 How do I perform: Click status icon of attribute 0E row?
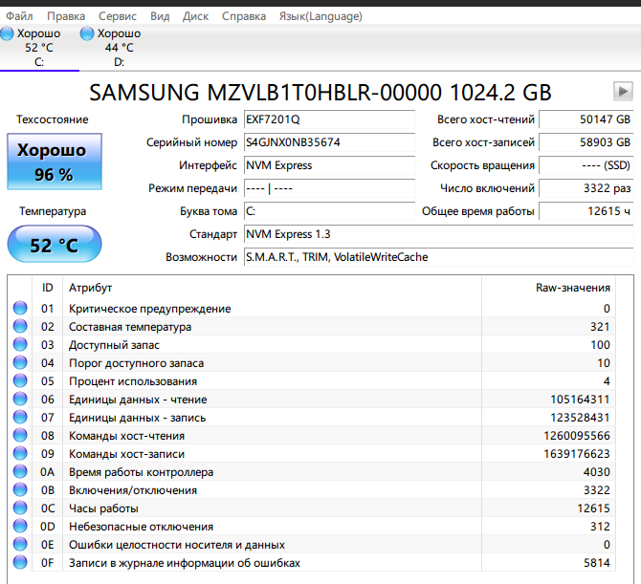coord(20,545)
